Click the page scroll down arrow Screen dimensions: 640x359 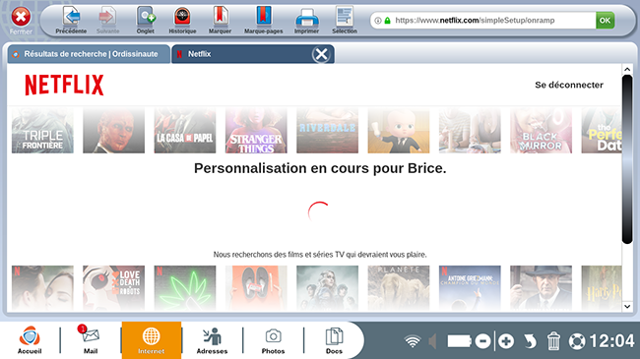pos(627,306)
